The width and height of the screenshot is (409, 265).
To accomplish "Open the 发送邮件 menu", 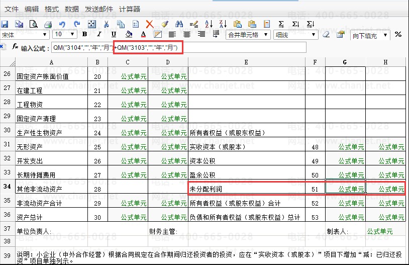I will click(99, 9).
